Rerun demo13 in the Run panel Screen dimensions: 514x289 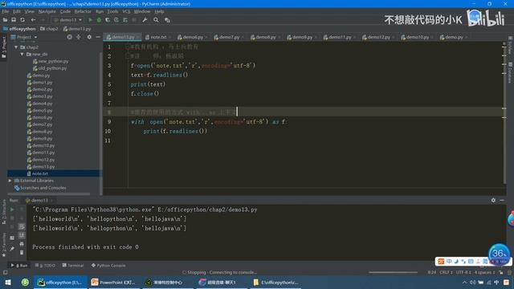[x=12, y=210]
